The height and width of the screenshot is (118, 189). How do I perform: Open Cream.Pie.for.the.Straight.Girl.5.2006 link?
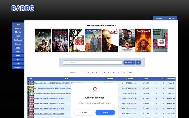pyautogui.click(x=49, y=114)
